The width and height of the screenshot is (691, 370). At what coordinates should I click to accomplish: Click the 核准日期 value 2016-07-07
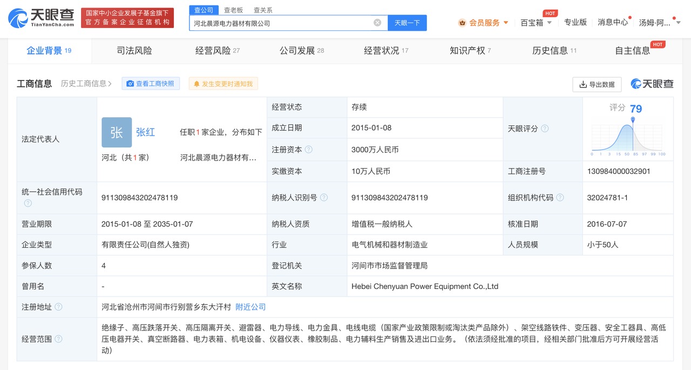click(x=607, y=224)
